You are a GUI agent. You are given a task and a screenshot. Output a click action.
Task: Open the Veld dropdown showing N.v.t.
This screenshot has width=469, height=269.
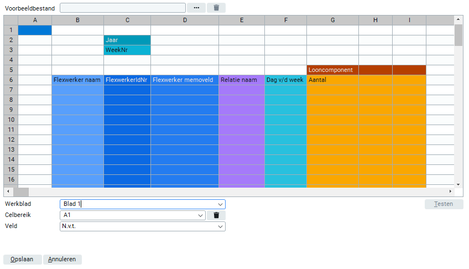point(220,226)
